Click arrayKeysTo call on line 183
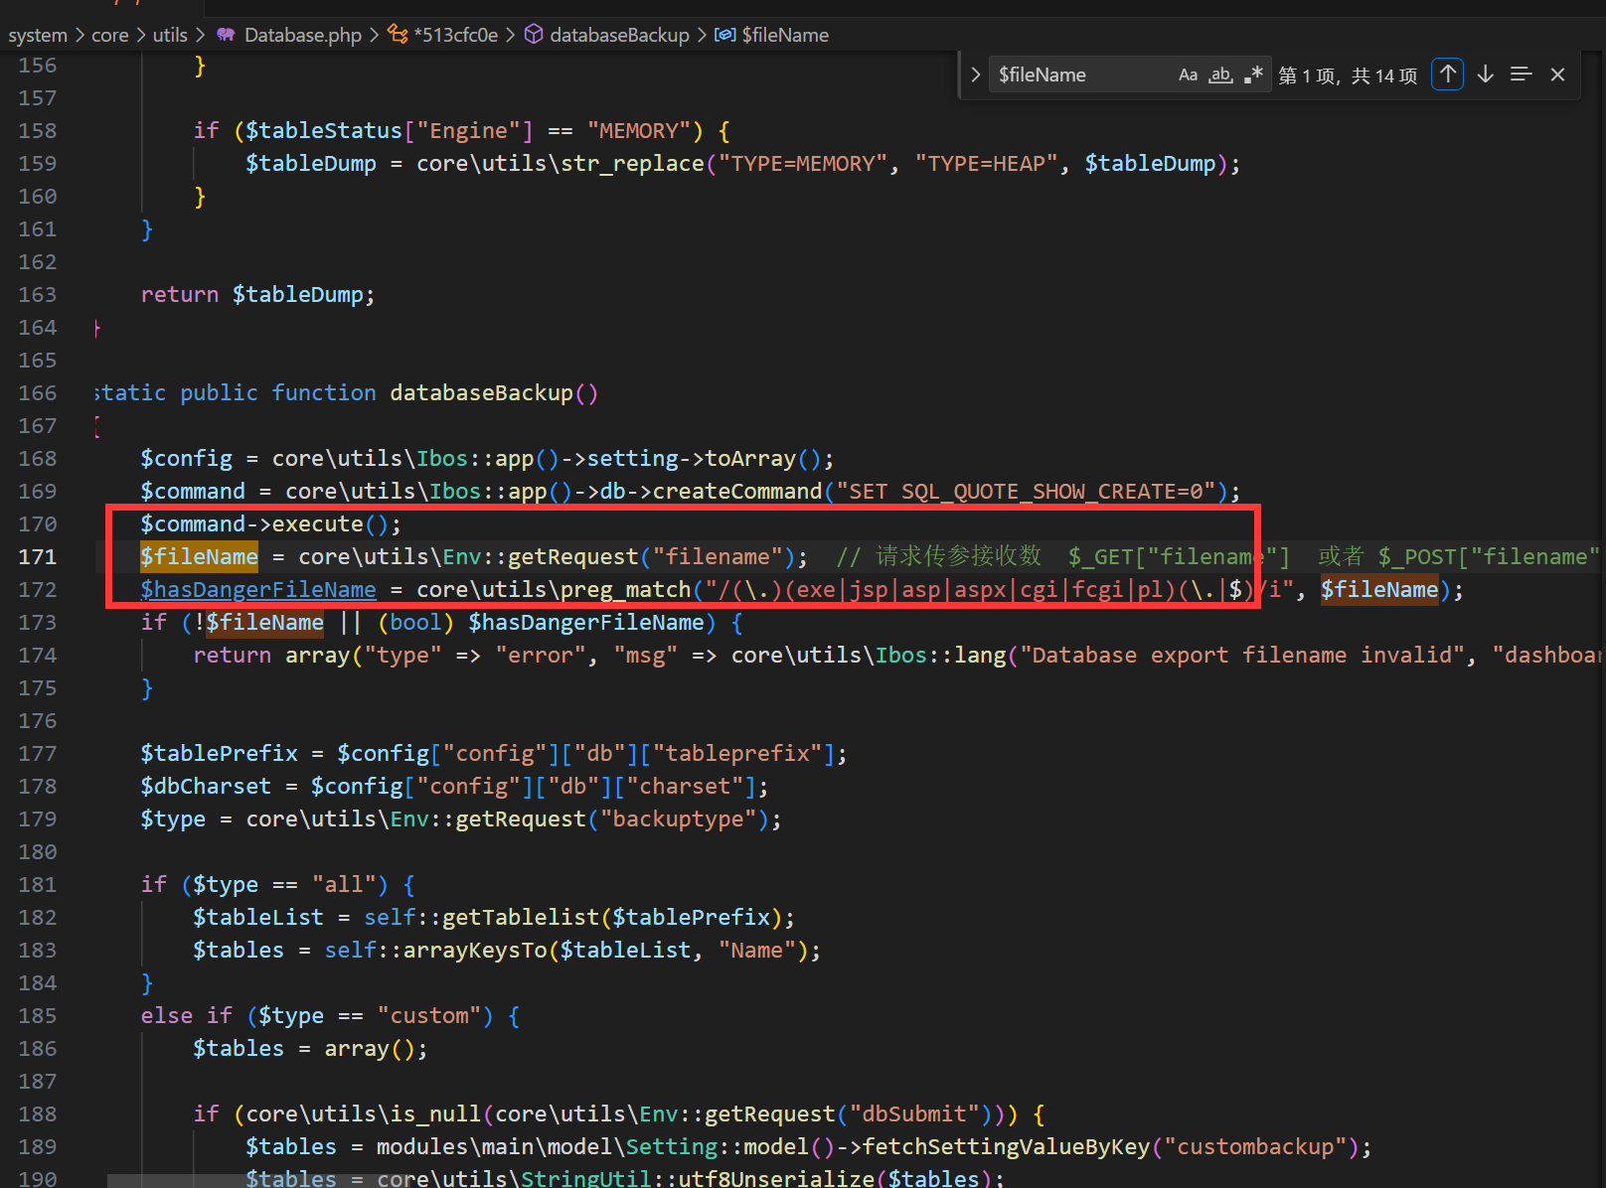 475,951
